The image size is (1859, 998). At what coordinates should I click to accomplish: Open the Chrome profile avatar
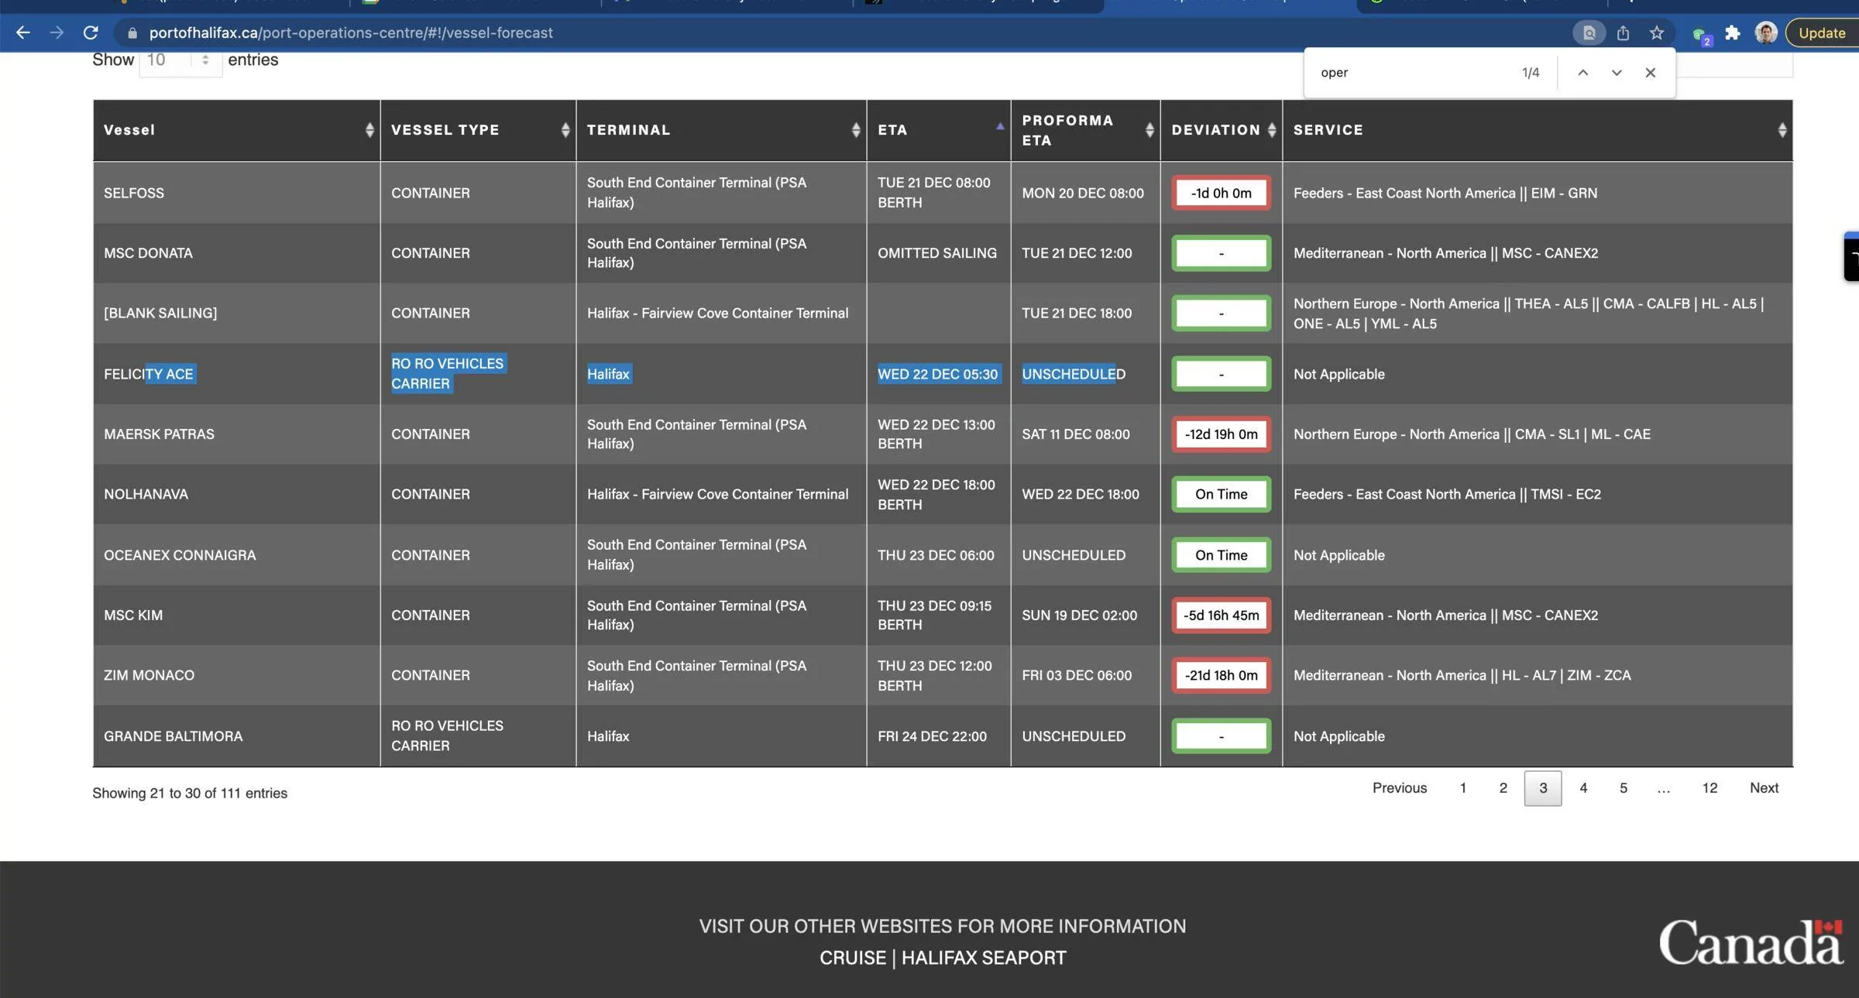point(1766,33)
